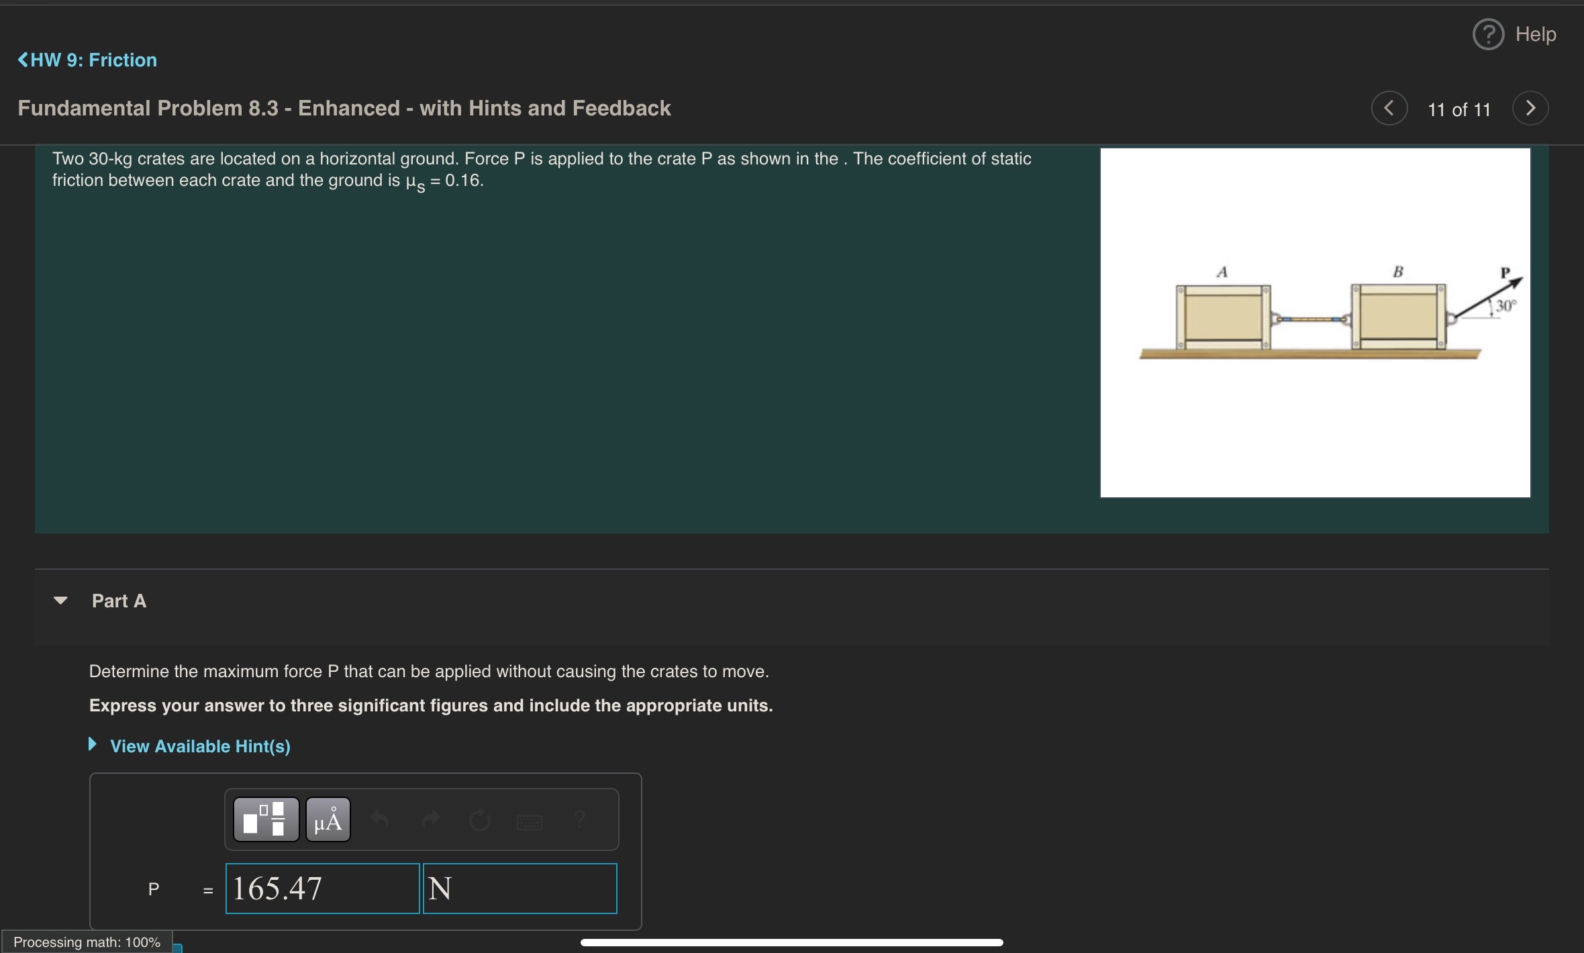Screen dimensions: 1584x953
Task: Select the units field containing N
Action: (x=520, y=887)
